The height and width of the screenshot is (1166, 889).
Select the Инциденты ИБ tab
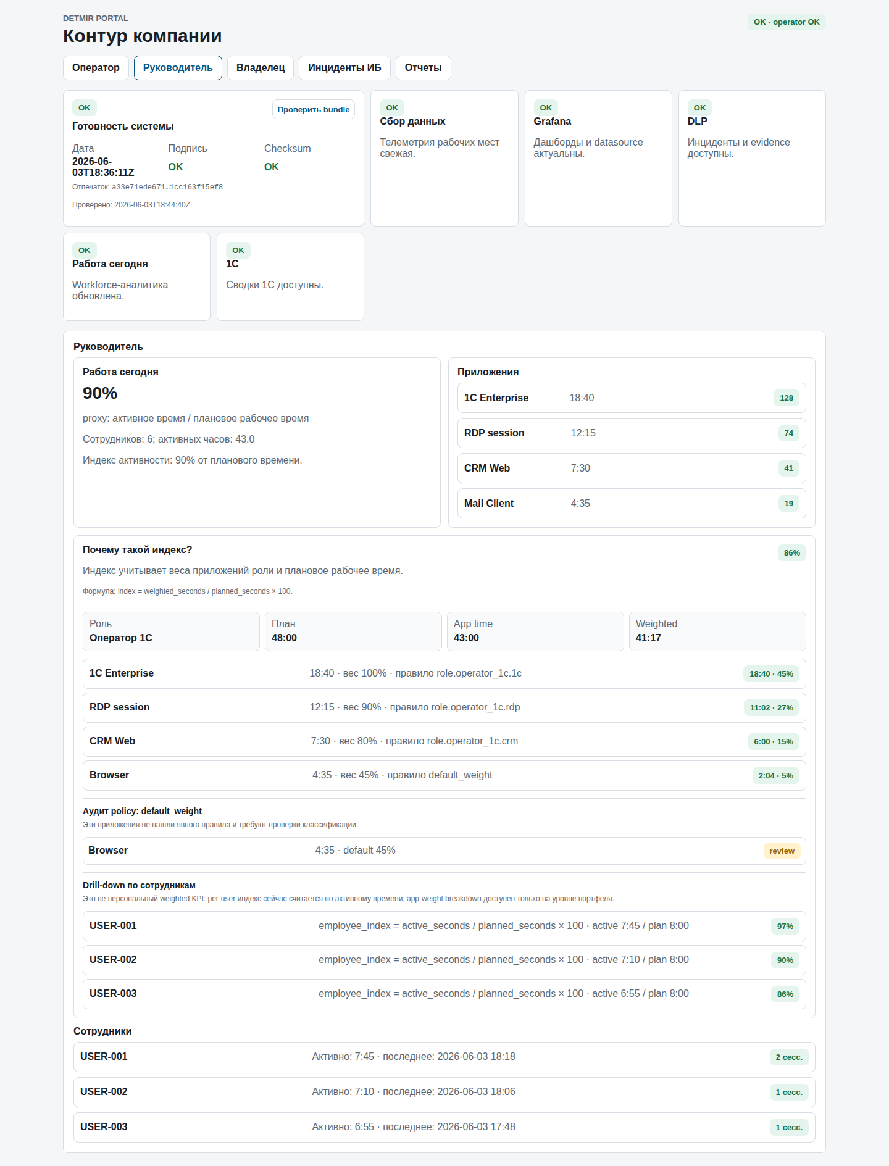coord(344,68)
